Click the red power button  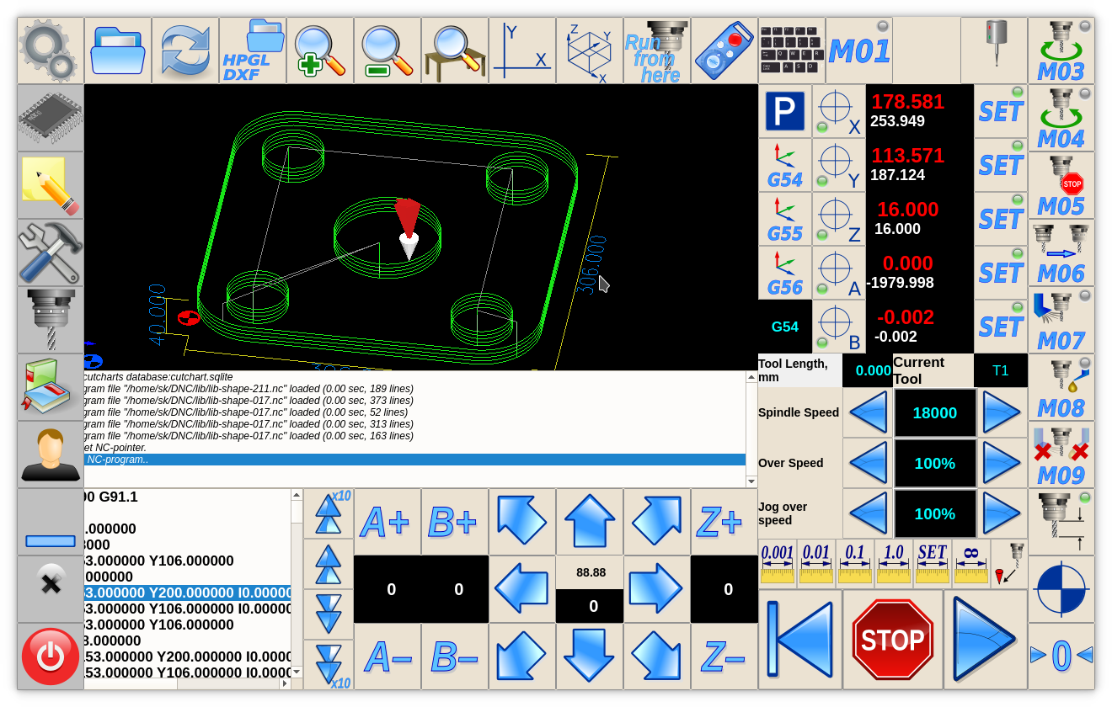point(51,656)
